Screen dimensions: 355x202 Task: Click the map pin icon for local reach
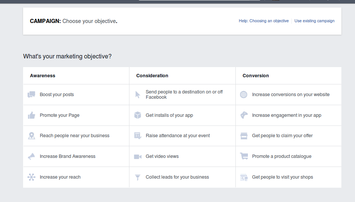31,136
